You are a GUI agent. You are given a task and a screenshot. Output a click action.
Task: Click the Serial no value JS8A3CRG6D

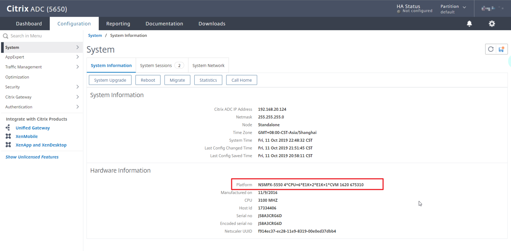(x=270, y=216)
